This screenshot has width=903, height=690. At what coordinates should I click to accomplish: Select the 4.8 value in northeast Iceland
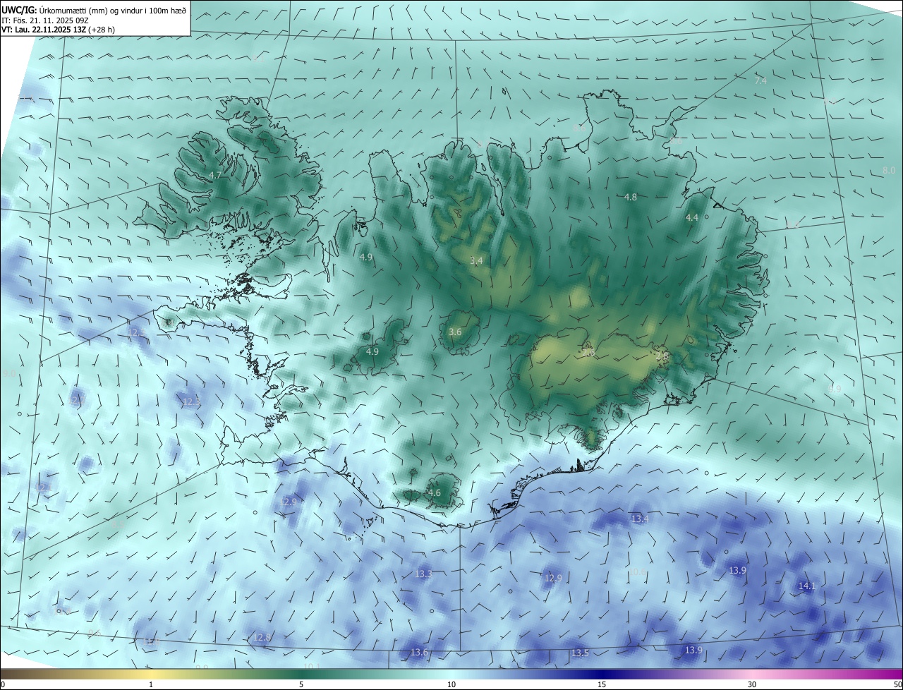(631, 198)
